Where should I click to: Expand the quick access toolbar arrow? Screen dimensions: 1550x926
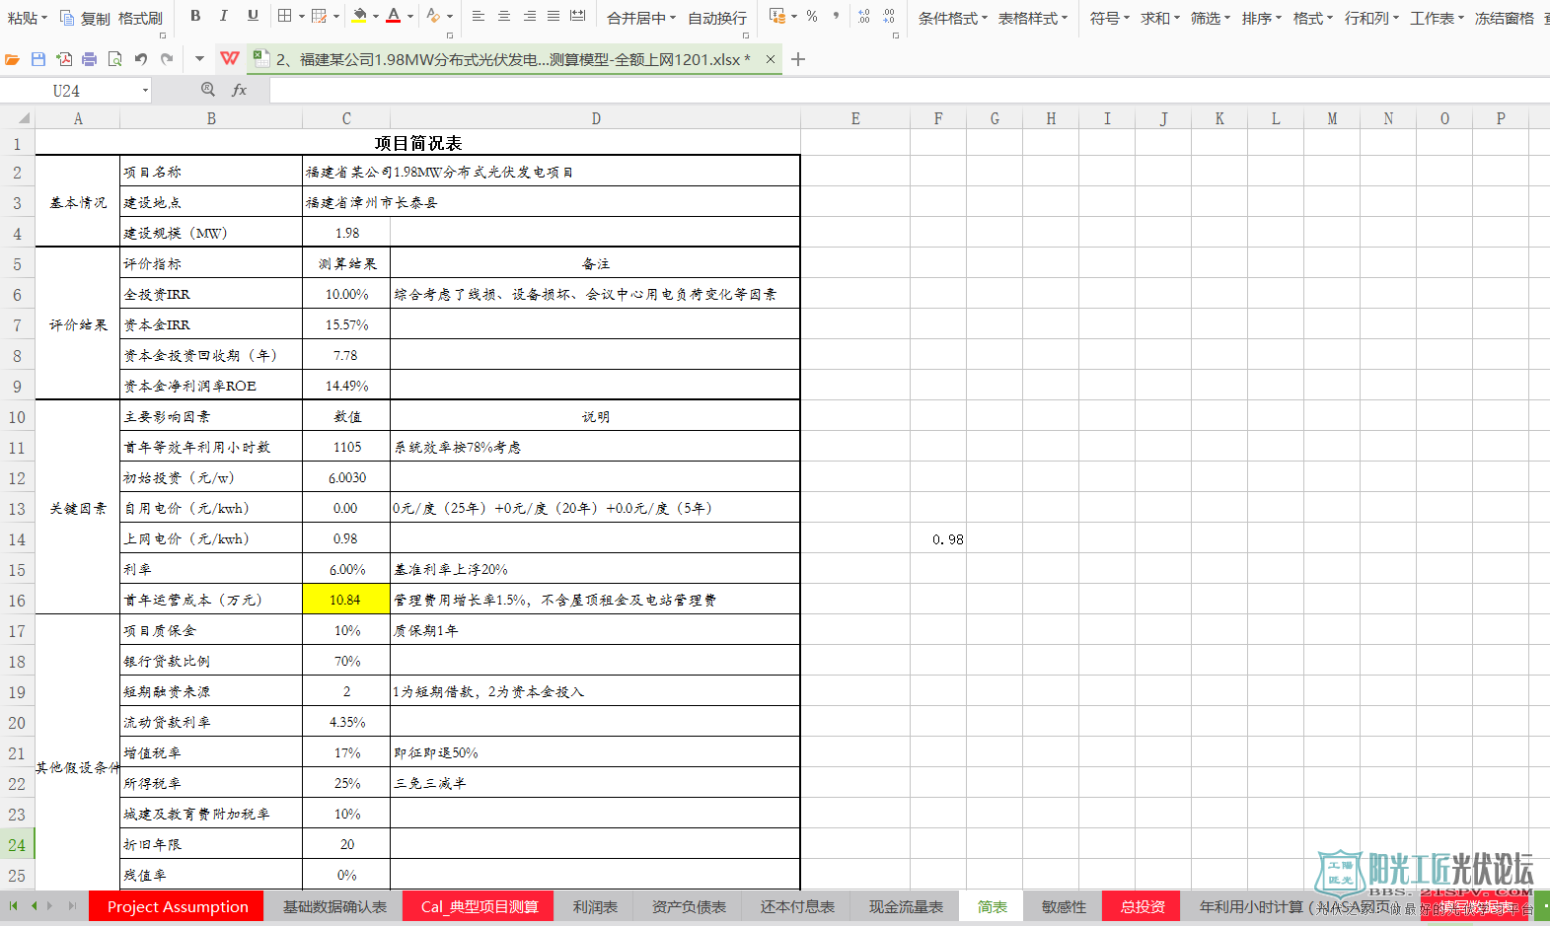(x=199, y=59)
